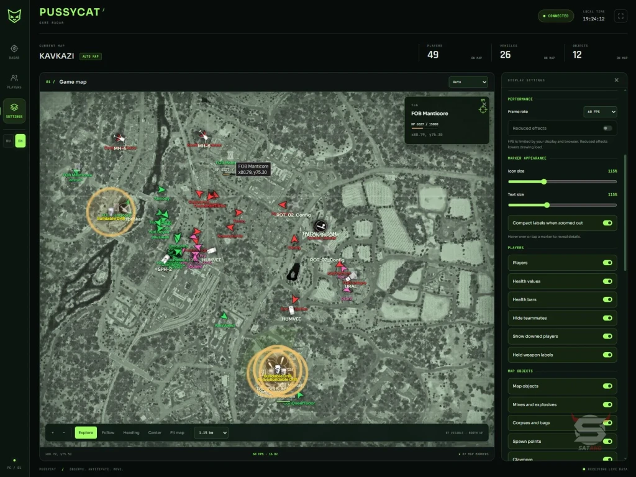Click the crosshair icon in FOB Manticore card
This screenshot has height=477, width=636.
point(483,109)
